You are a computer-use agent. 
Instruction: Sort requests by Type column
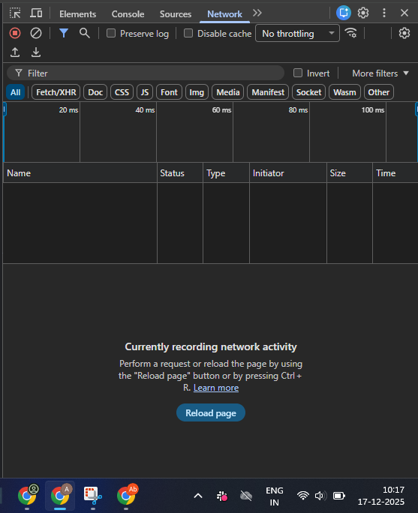226,173
